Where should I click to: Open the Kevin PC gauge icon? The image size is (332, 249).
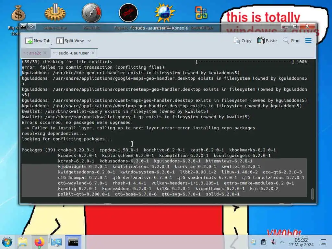point(91,13)
